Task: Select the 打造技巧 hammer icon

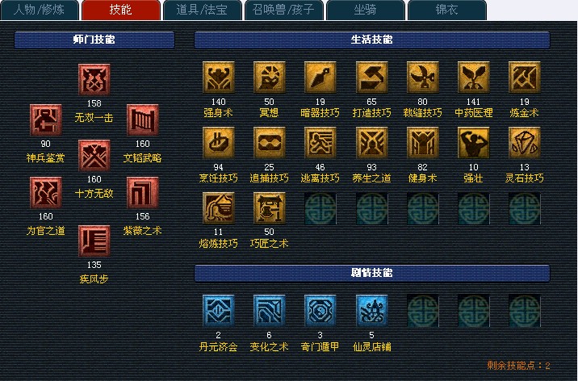Action: click(371, 77)
